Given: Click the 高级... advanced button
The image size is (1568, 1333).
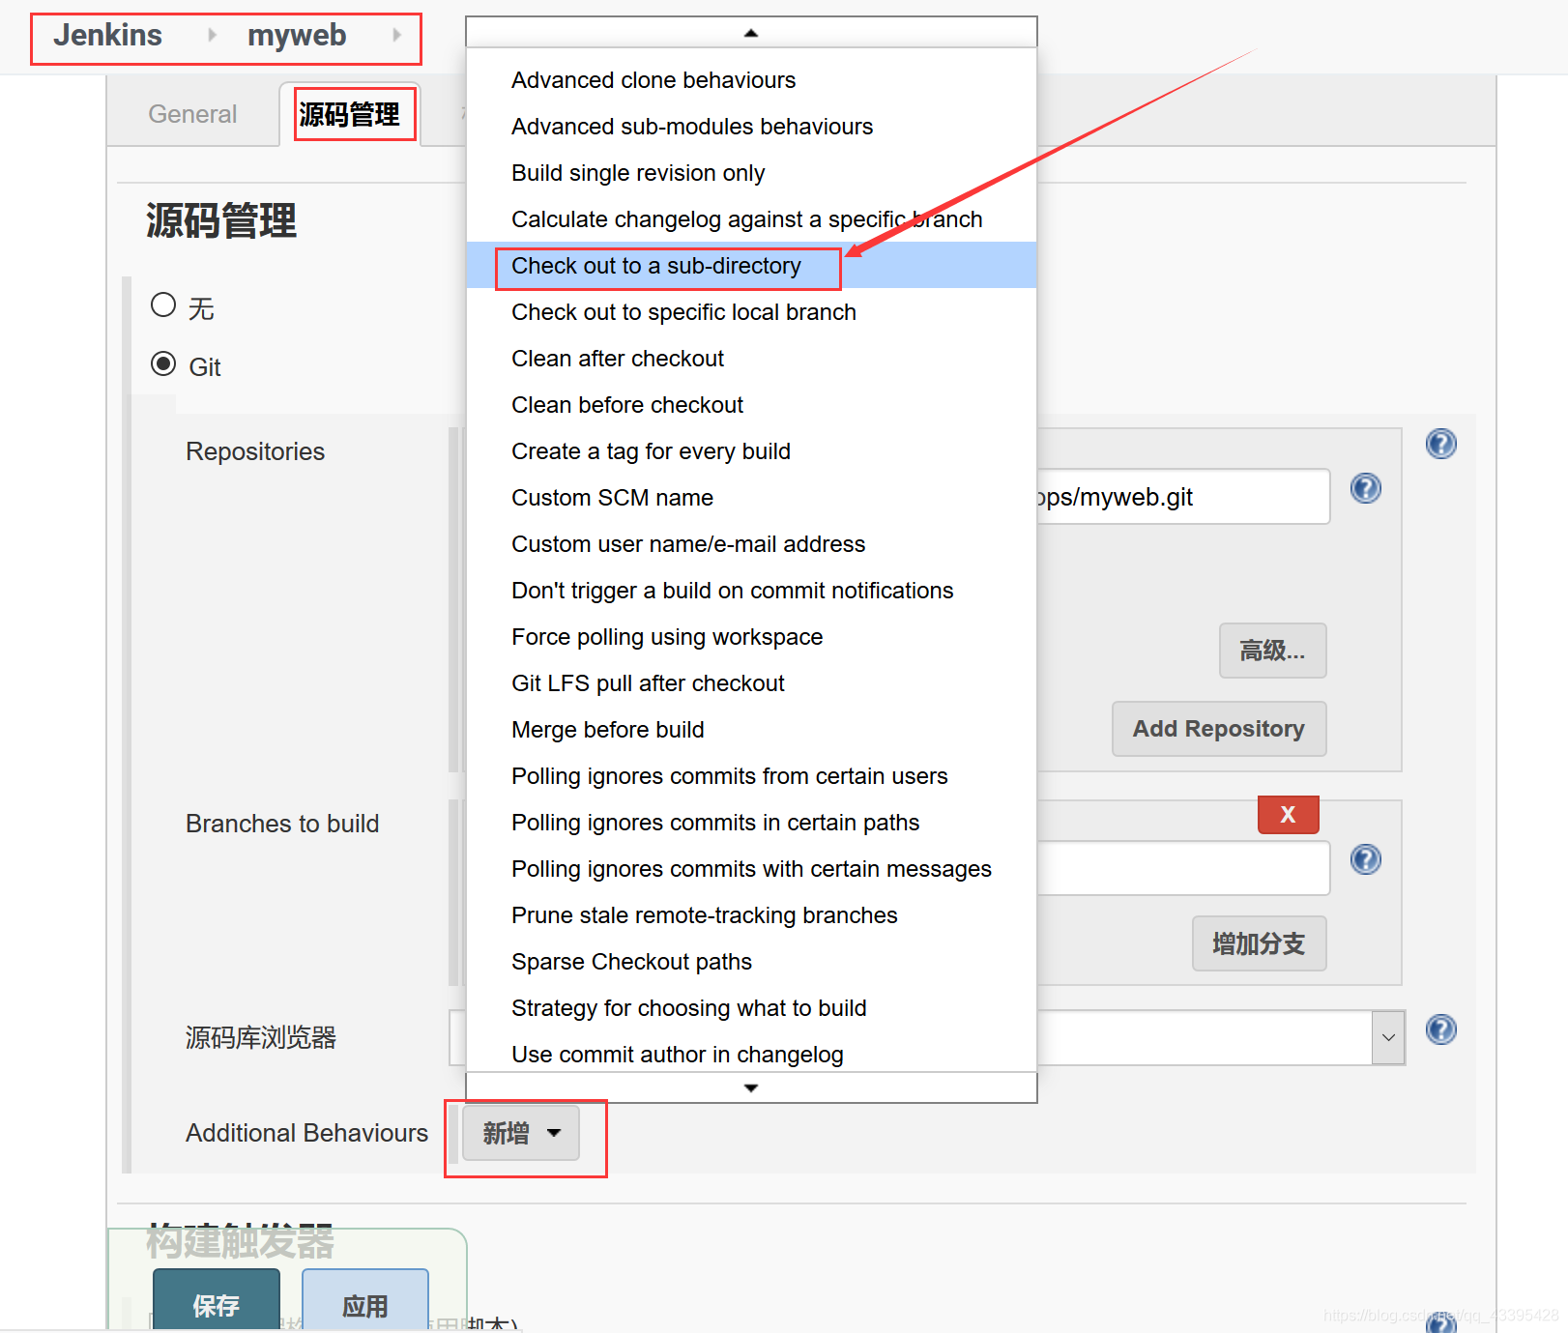Looking at the screenshot, I should click(x=1272, y=651).
